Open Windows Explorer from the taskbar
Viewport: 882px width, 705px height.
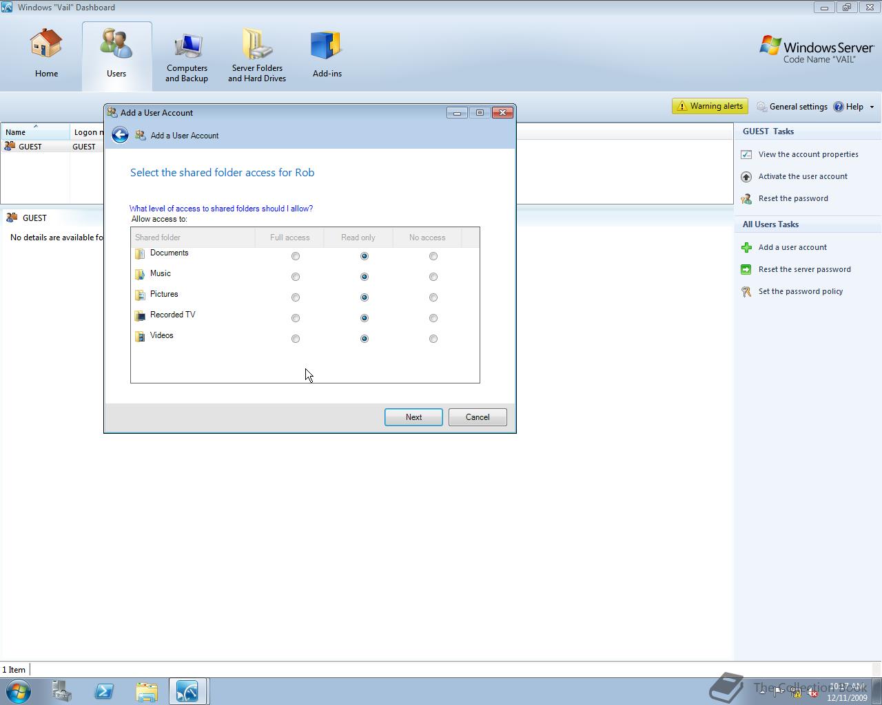[146, 691]
